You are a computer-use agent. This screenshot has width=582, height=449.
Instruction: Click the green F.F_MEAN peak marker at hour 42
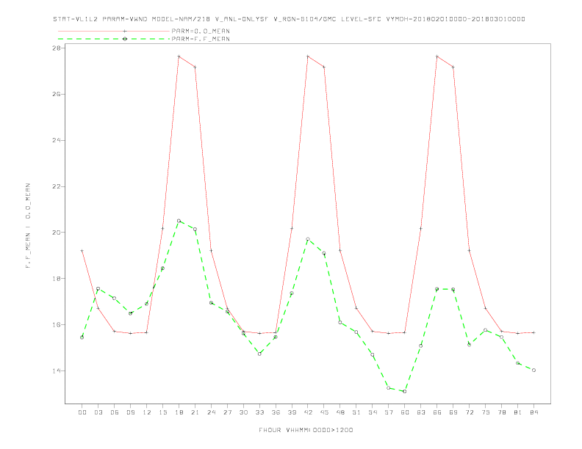308,239
